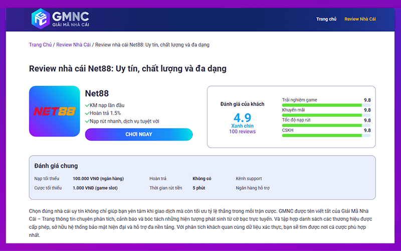
Task: Click the KM nạp lần đầu feature text
Action: tap(107, 105)
